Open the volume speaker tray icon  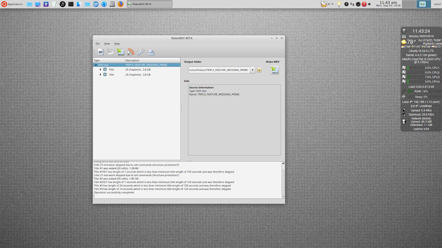coord(370,4)
